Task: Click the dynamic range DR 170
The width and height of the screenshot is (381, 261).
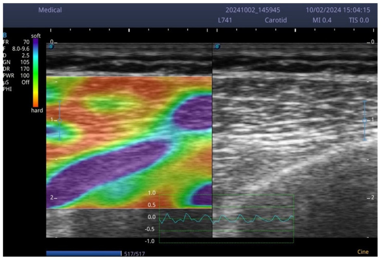Action: click(16, 69)
